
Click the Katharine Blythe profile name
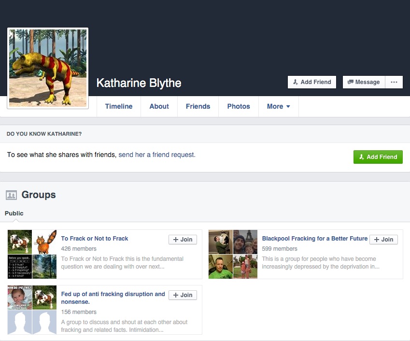click(x=139, y=83)
